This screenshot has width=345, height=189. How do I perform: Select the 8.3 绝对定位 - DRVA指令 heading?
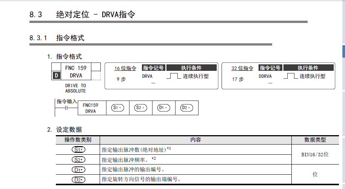tap(82, 15)
